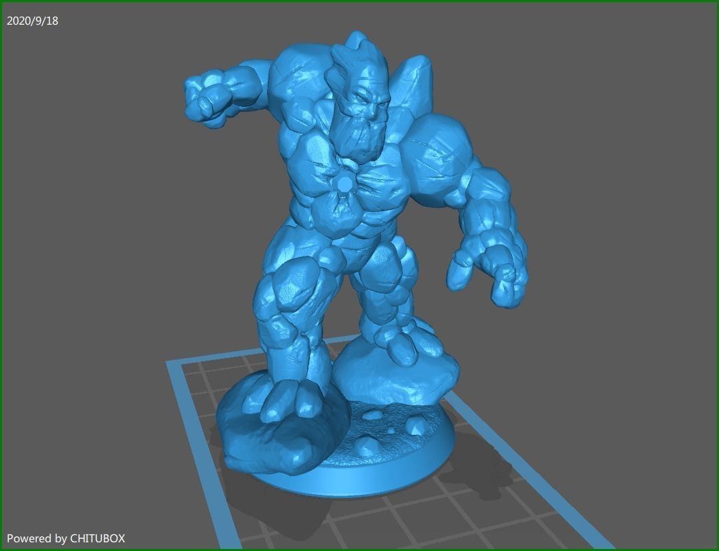Click the Powered by CHITUBOX text
719x551 pixels.
(65, 538)
